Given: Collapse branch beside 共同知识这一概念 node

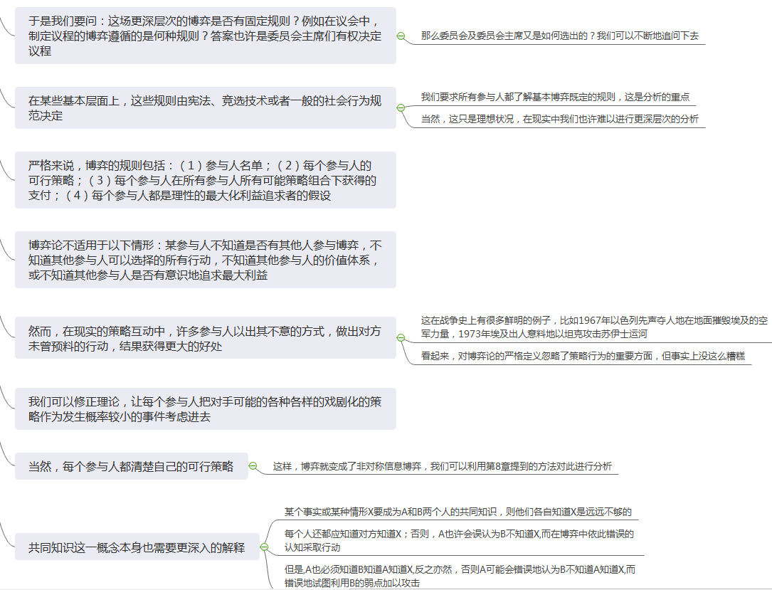Looking at the screenshot, I should tap(264, 547).
